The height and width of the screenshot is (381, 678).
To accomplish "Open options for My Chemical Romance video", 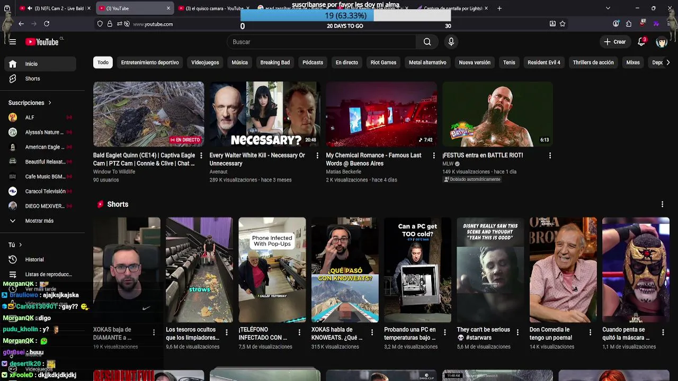I will (434, 156).
